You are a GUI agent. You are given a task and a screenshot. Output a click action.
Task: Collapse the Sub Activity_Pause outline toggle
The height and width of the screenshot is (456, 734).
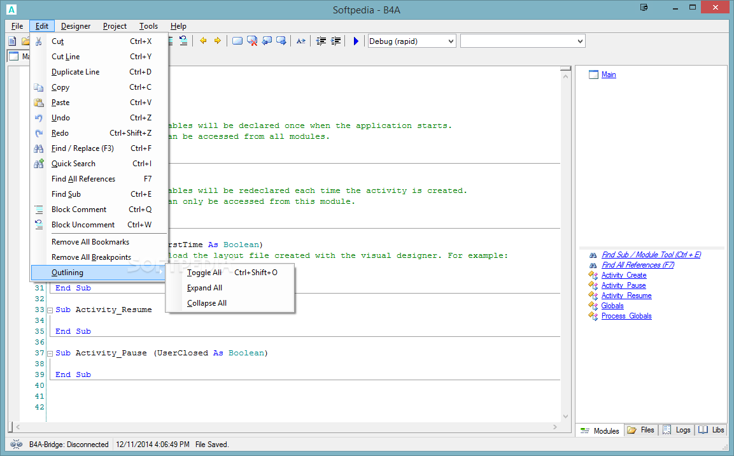click(50, 353)
